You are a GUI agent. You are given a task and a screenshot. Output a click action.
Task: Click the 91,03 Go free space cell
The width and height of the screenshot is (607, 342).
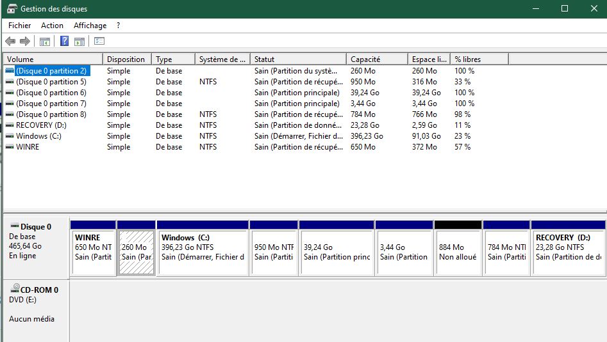(426, 136)
